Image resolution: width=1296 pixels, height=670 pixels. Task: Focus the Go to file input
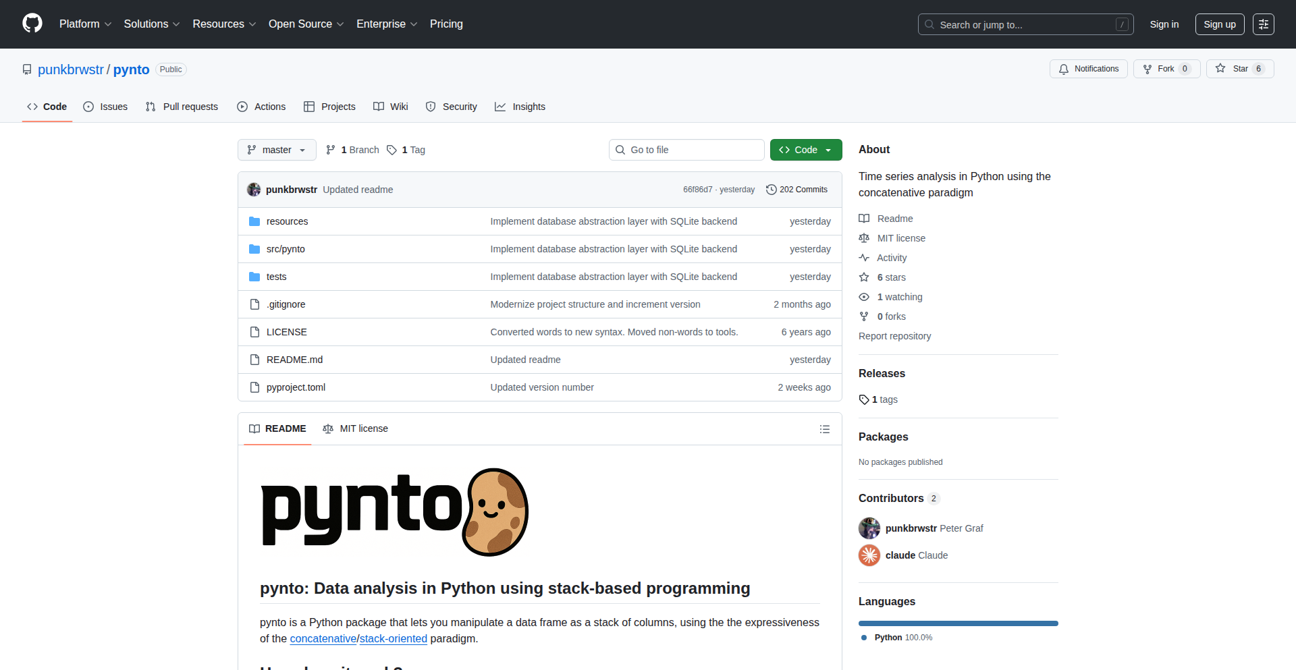point(686,150)
